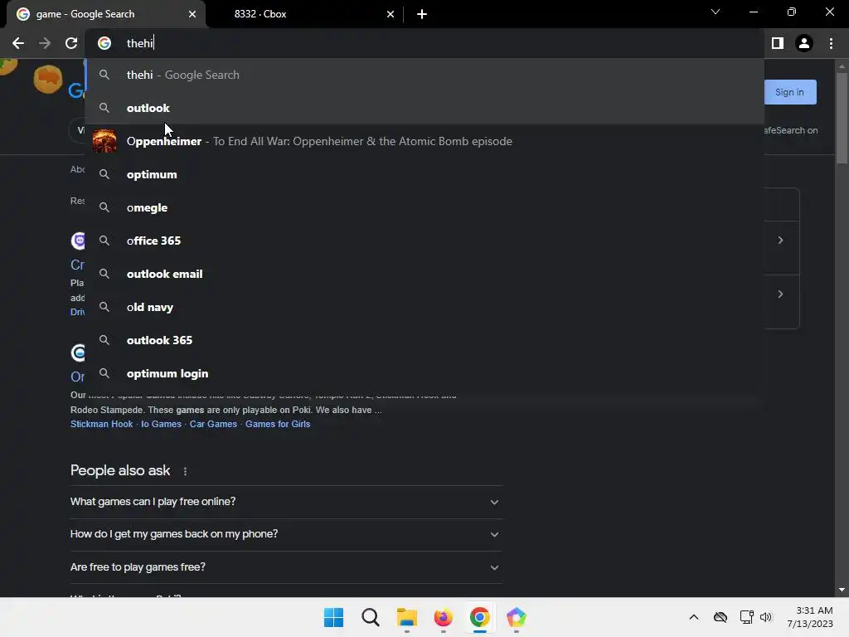The height and width of the screenshot is (637, 849).
Task: Click the lower right-panel chevron arrow
Action: pos(780,294)
